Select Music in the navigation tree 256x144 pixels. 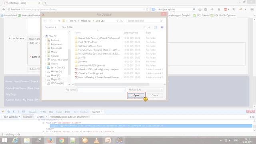coord(54,52)
